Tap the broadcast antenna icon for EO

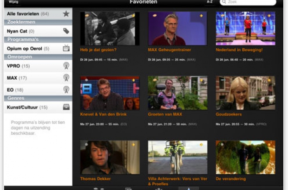[66, 89]
